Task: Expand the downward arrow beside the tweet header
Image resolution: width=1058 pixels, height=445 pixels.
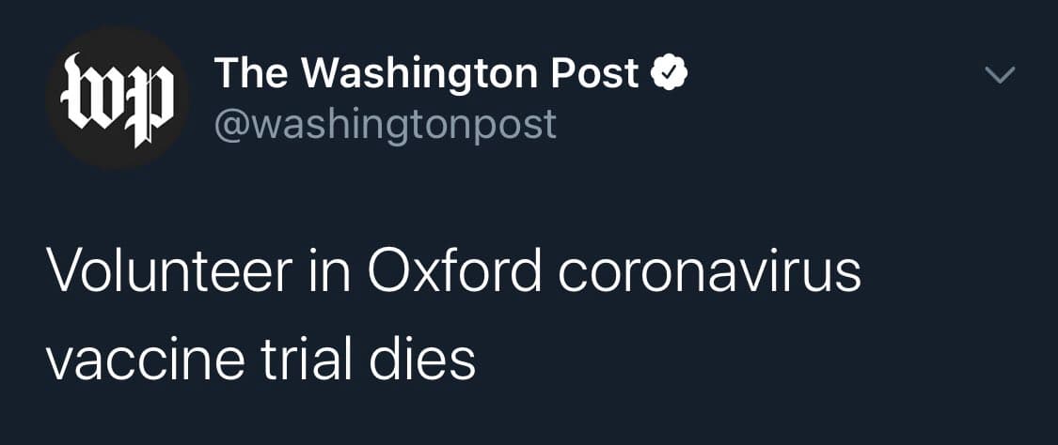Action: [1000, 74]
